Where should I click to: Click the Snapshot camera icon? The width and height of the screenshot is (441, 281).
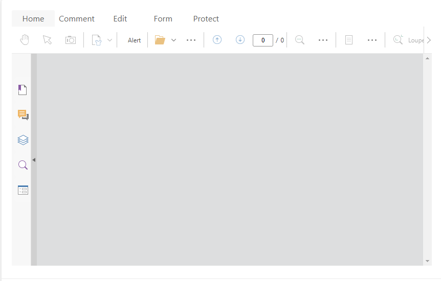coord(71,40)
